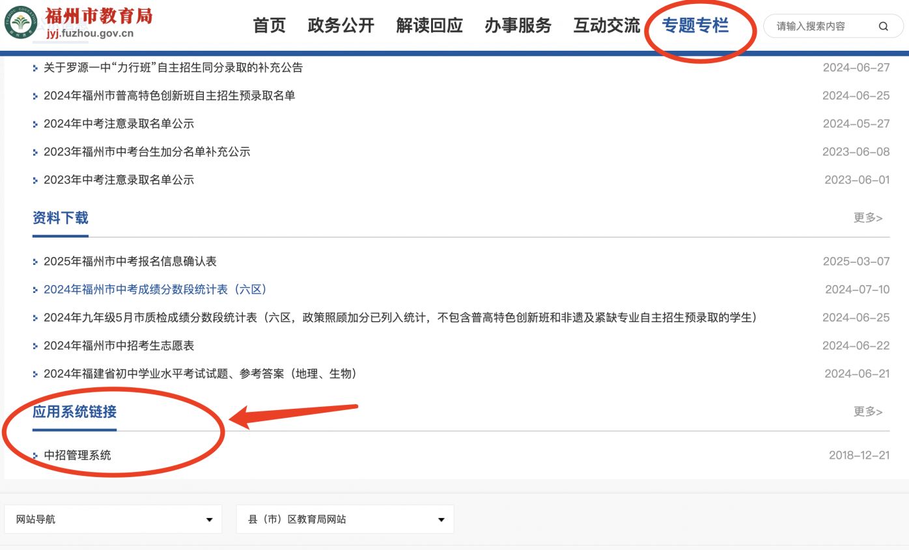Open 2025年福州市中考报名信息确认表 link

130,262
